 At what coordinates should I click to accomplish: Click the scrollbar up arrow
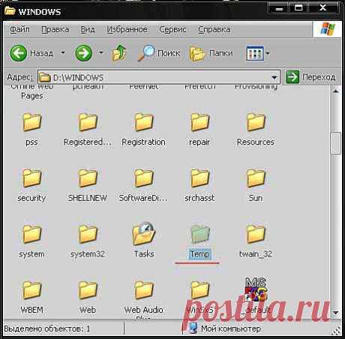tap(335, 91)
